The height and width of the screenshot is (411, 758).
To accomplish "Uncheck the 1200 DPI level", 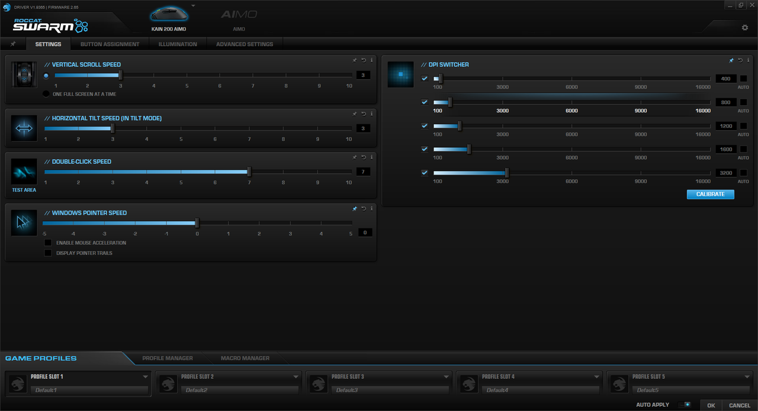I will 424,125.
